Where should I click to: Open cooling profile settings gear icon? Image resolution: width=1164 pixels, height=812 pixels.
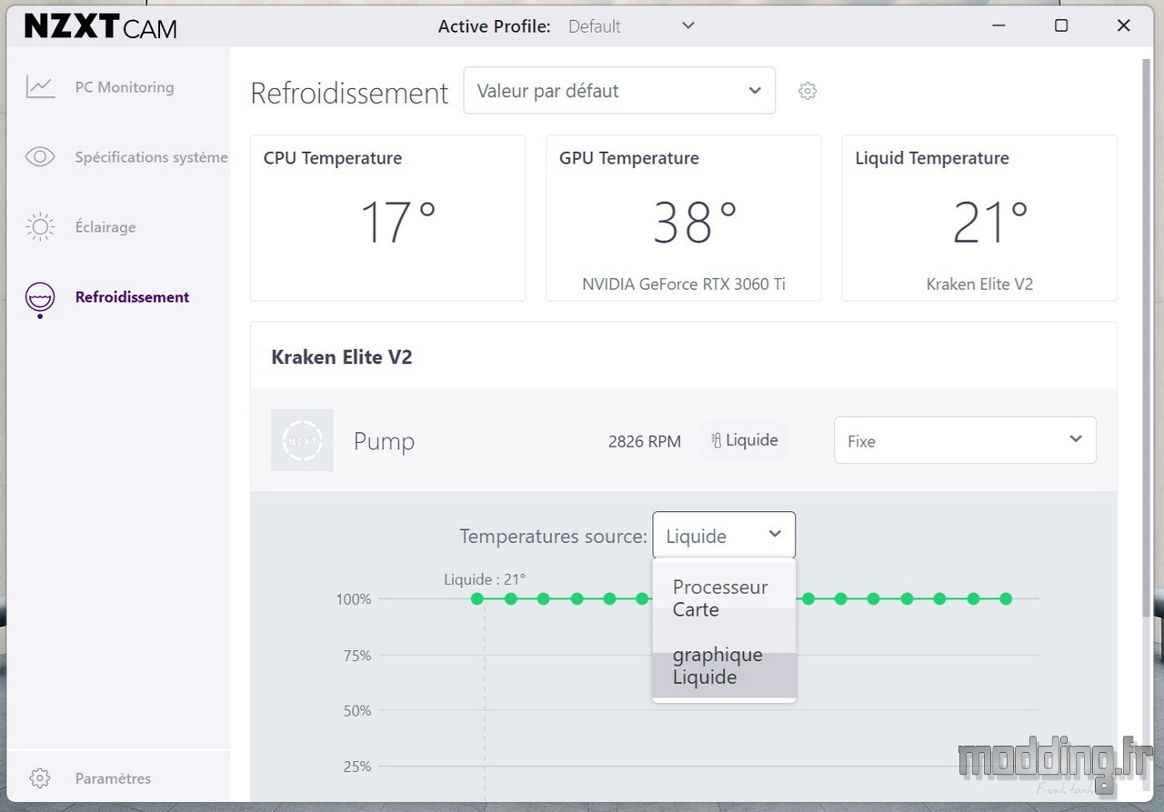[x=808, y=91]
